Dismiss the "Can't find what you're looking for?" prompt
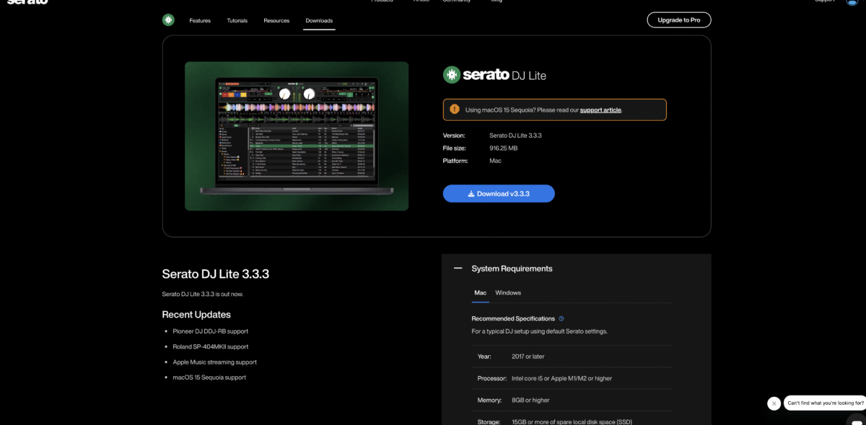Viewport: 866px width, 425px height. pos(774,403)
